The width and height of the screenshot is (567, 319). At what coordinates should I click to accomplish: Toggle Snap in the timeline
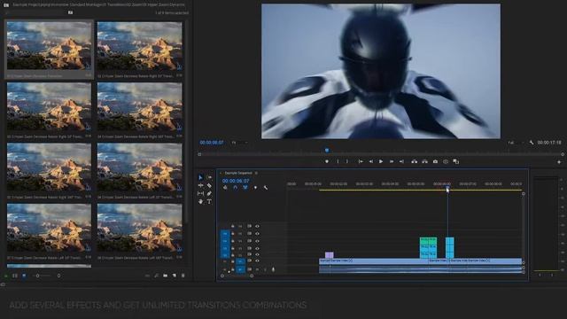236,188
